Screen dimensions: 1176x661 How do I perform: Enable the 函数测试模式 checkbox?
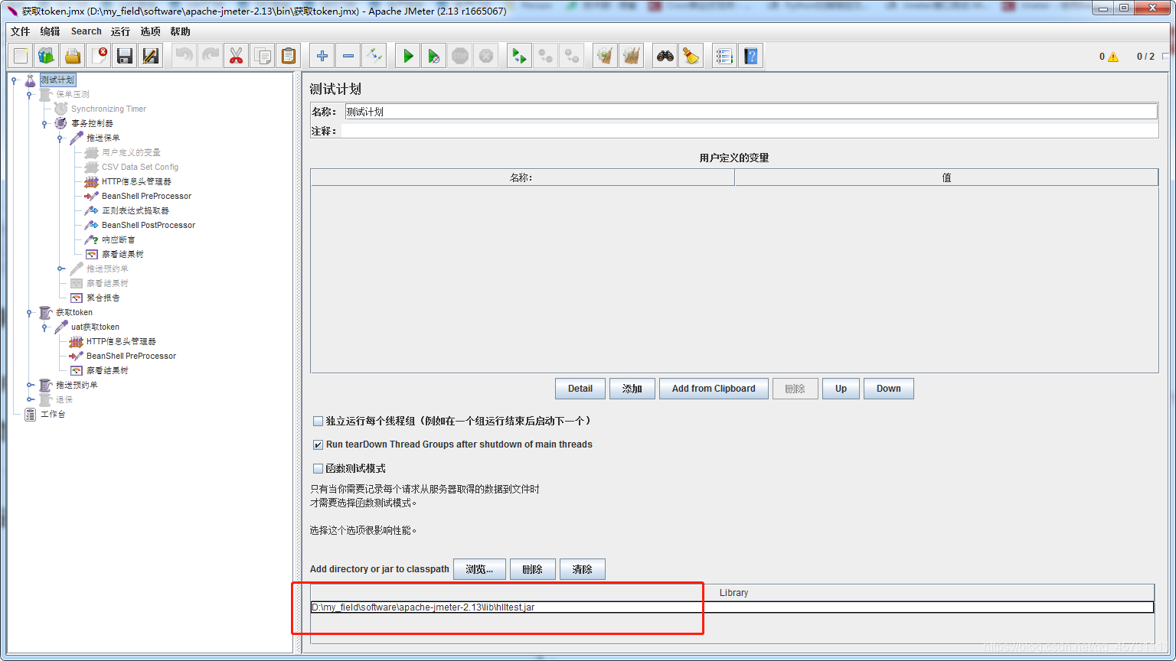click(318, 467)
